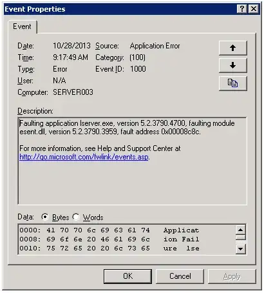Screen dimensions: 264x293
Task: Copy event details to clipboard
Action: tap(233, 83)
